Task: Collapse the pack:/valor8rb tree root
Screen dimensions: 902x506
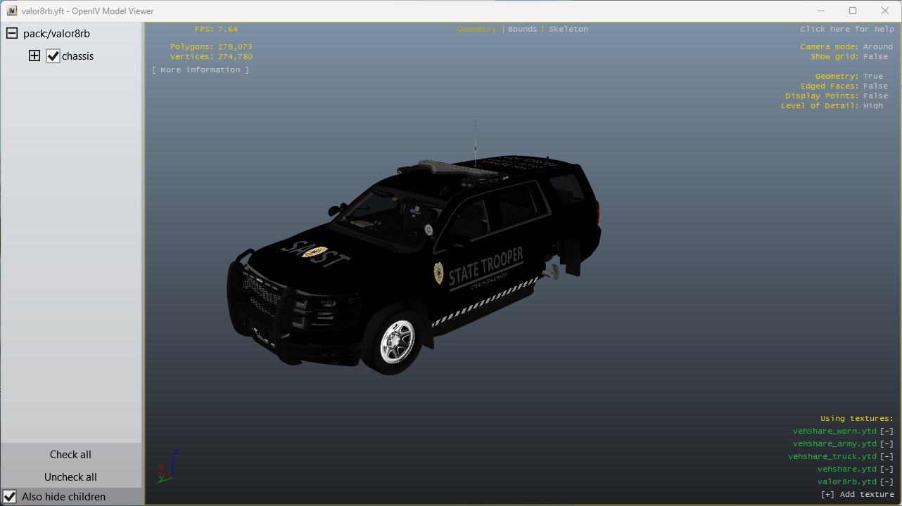Action: point(12,34)
